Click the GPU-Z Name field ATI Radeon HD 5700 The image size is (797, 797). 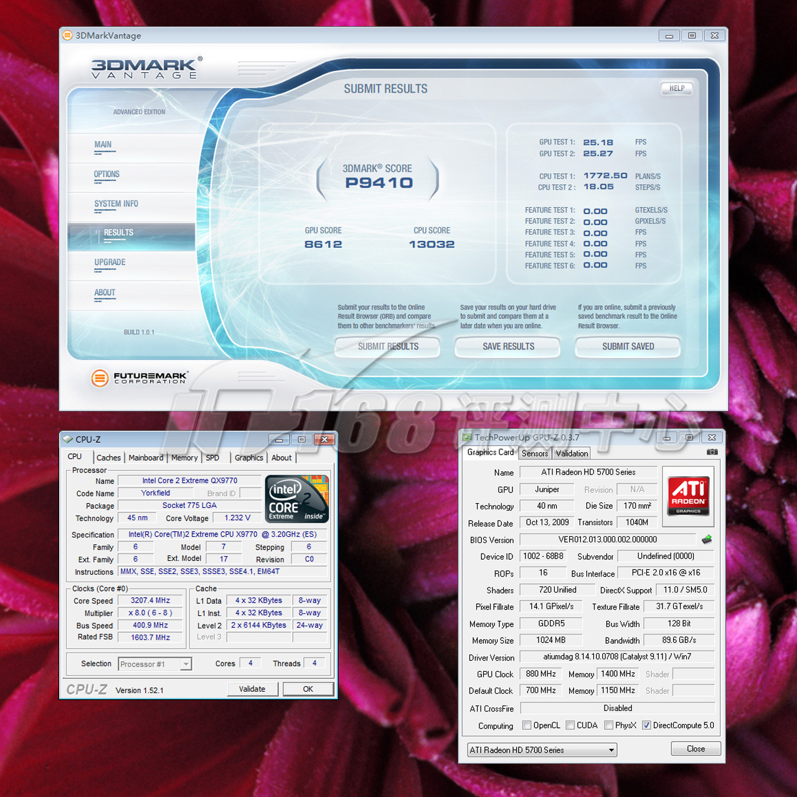pyautogui.click(x=588, y=472)
